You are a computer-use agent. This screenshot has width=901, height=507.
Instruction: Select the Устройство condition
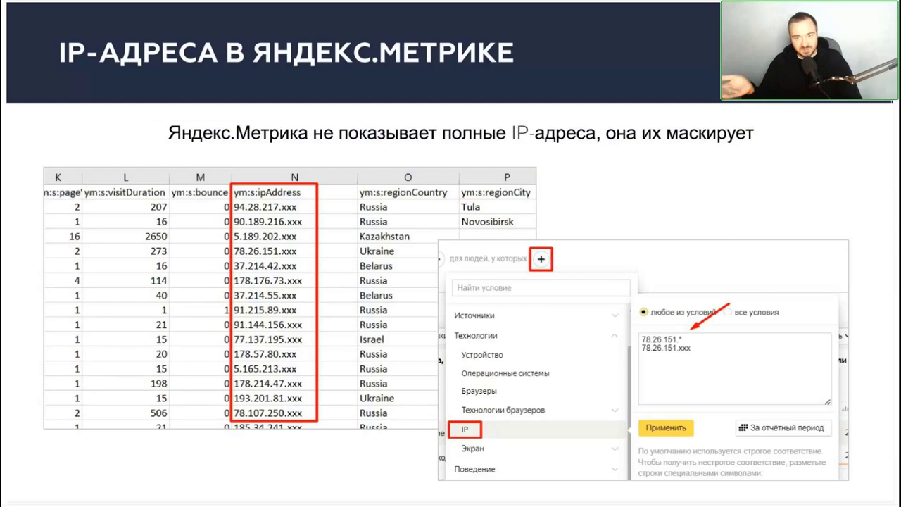point(482,355)
